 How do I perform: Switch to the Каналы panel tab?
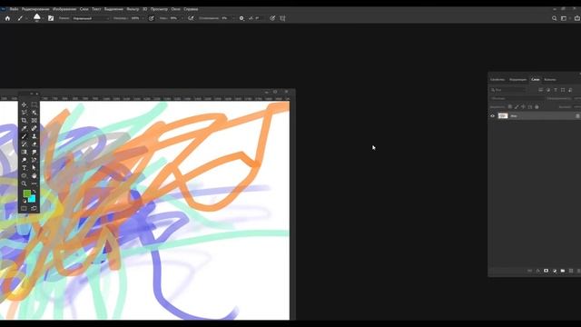[549, 79]
